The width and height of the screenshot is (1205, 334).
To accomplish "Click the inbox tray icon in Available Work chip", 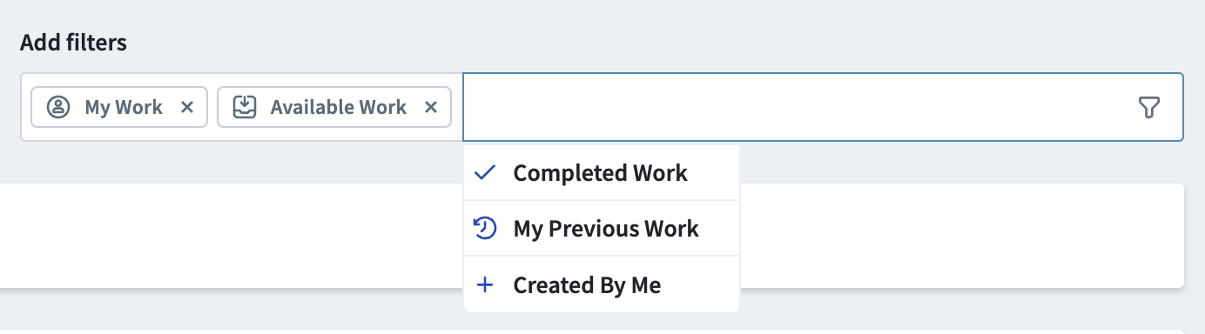I will [245, 107].
